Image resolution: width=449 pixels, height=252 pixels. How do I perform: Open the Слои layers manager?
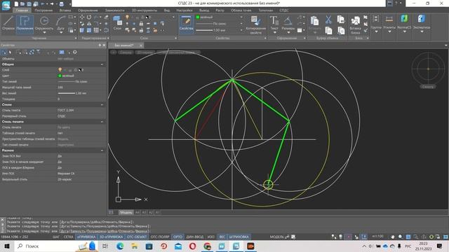point(117,23)
